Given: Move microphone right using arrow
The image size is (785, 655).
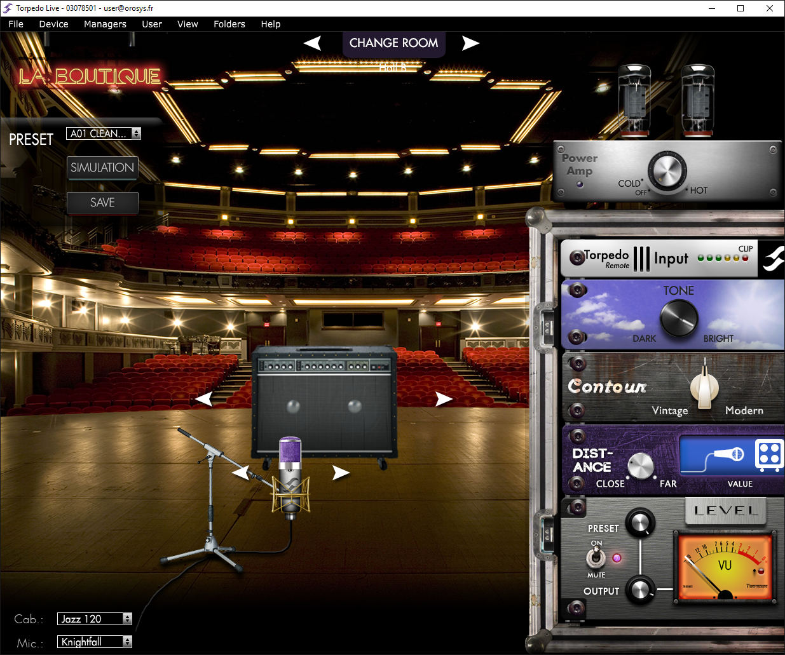Looking at the screenshot, I should pos(341,473).
